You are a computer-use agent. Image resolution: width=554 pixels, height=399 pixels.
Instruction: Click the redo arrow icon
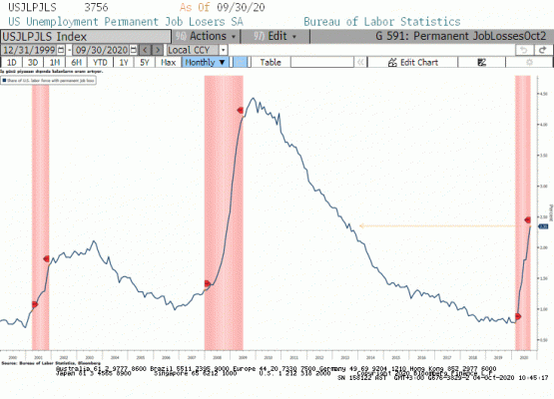[542, 50]
